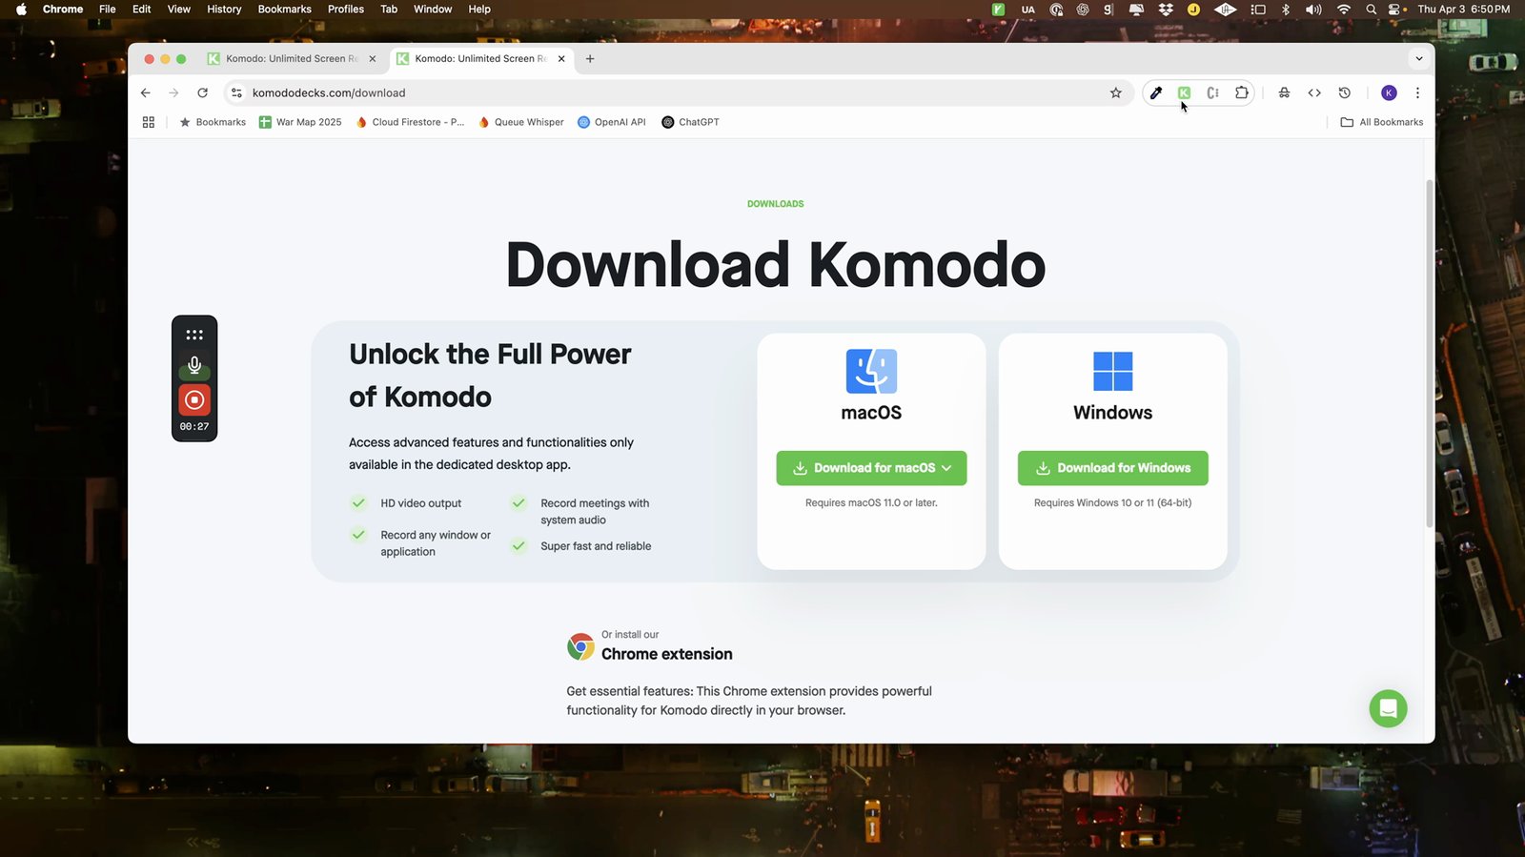Reload the Komodo download page
The image size is (1525, 857).
click(202, 92)
